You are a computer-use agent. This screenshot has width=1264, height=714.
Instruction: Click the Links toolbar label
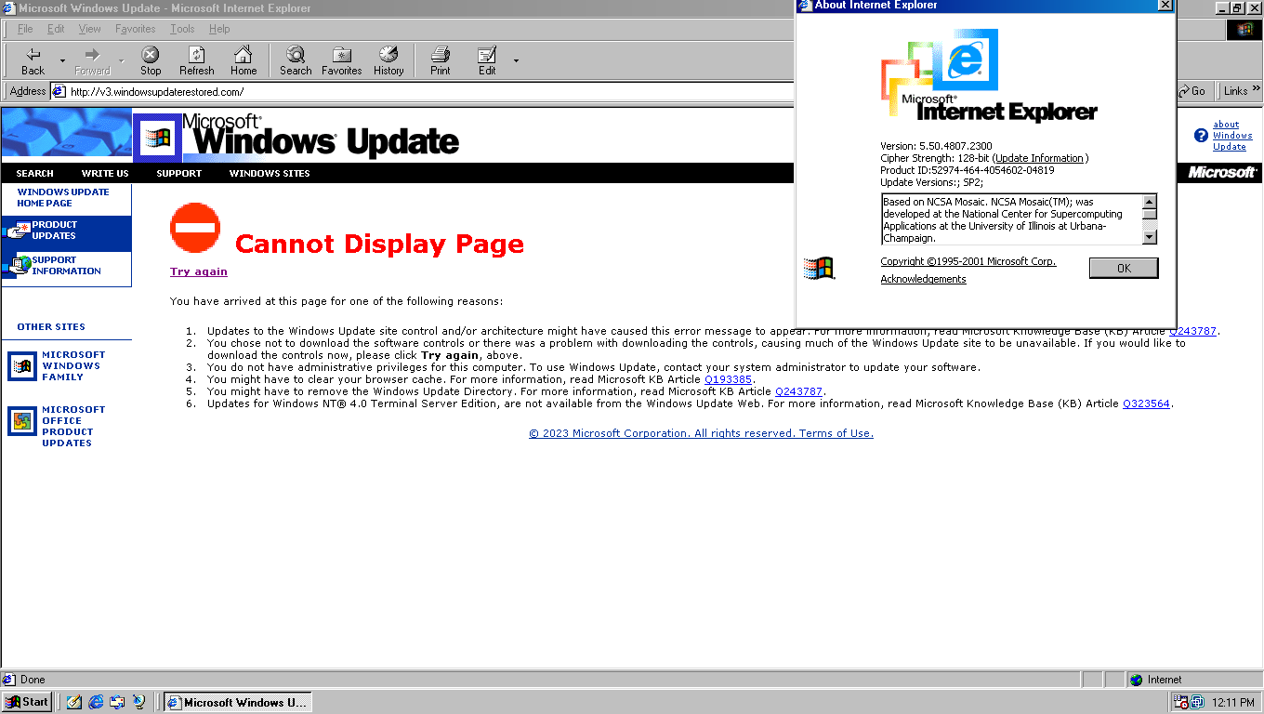point(1236,91)
